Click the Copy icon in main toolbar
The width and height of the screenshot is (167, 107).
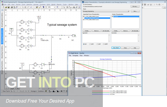23,7
